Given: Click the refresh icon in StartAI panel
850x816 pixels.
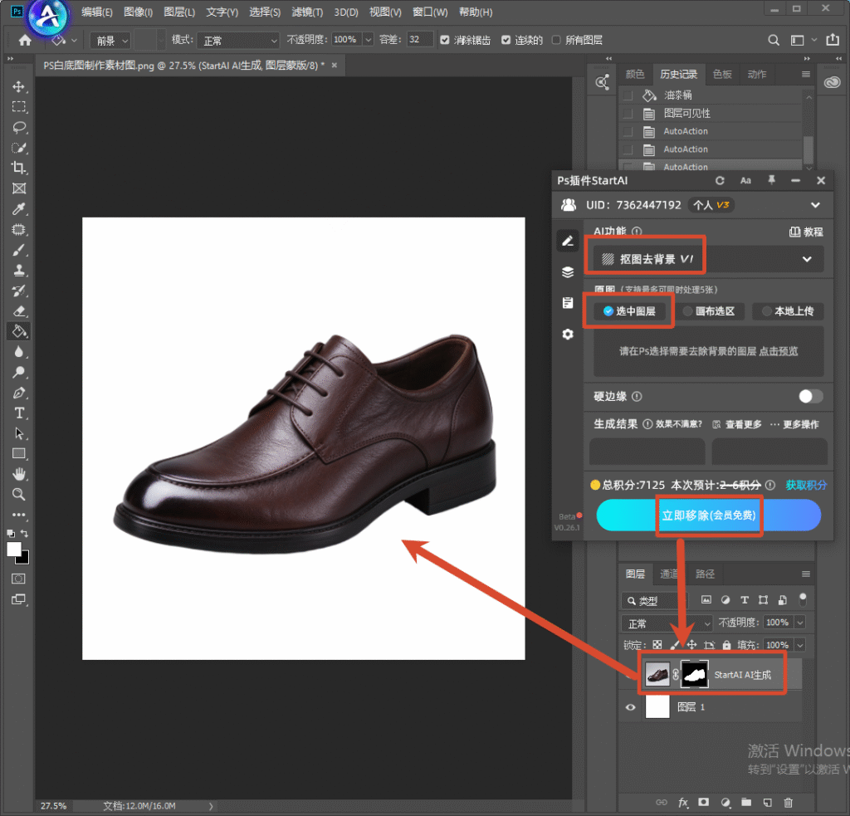Looking at the screenshot, I should [720, 181].
